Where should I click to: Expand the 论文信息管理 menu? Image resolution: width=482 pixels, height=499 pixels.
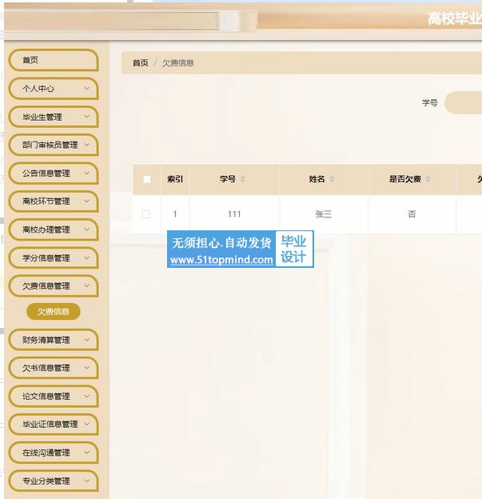(x=52, y=396)
